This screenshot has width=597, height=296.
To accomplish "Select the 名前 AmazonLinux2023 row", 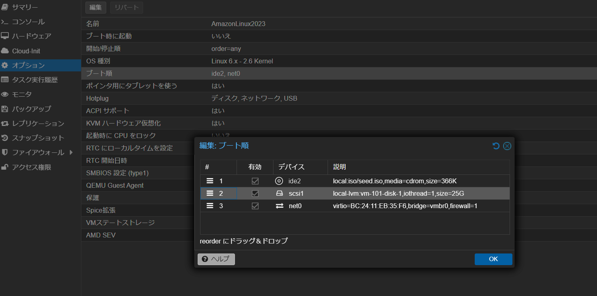I will point(339,24).
